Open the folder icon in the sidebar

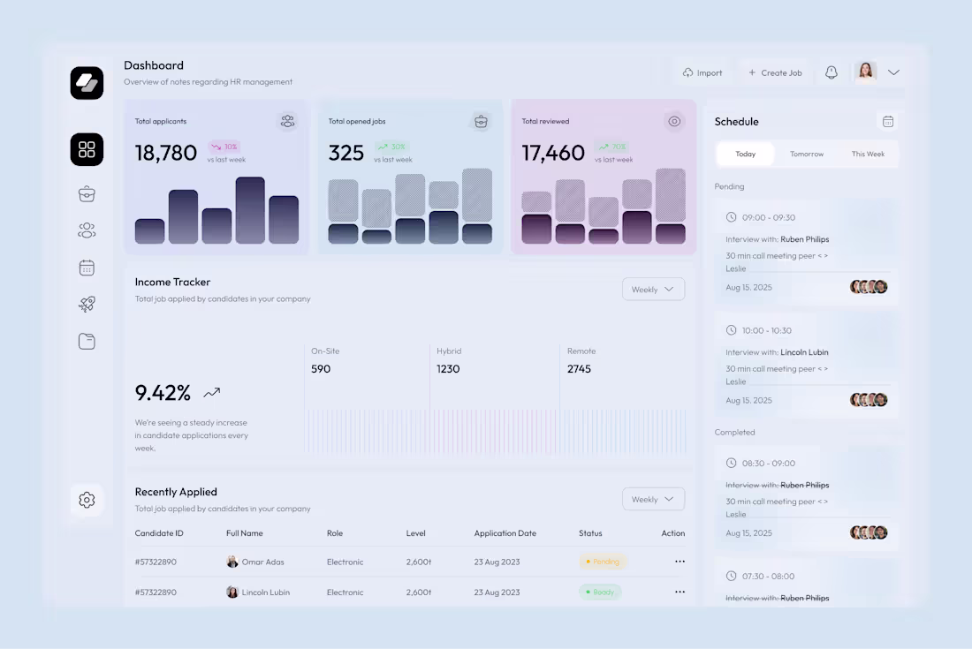click(x=86, y=341)
